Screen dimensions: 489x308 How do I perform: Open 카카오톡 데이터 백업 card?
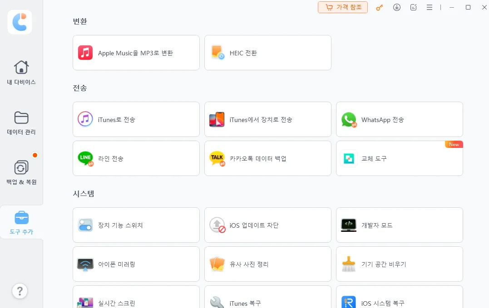pyautogui.click(x=267, y=158)
